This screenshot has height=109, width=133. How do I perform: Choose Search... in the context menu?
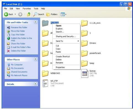point(66,32)
